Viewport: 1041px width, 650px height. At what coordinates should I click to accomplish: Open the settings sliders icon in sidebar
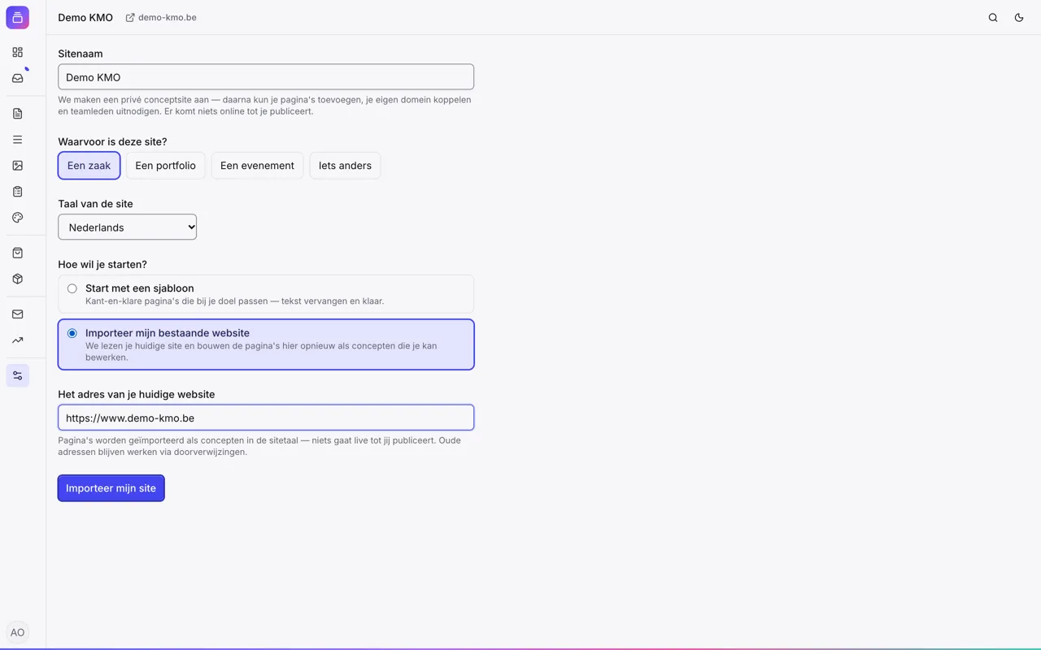(x=17, y=375)
